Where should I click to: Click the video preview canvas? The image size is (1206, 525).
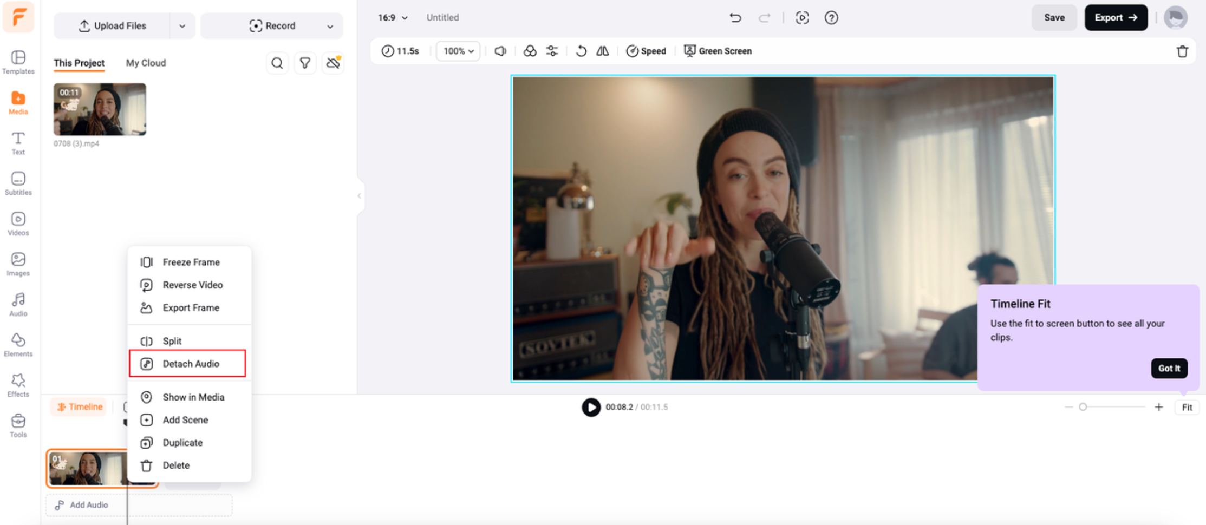783,228
